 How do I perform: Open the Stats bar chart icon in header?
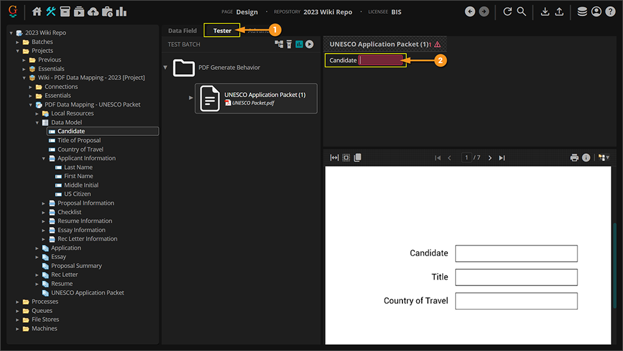121,11
